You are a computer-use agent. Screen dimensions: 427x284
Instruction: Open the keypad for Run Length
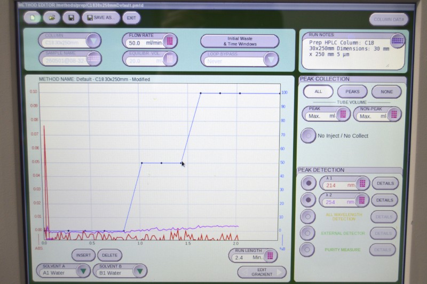point(270,256)
